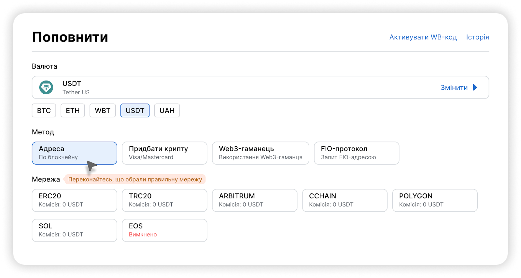Select the SOL network option
Screen dimensions: 521x278
(x=74, y=230)
